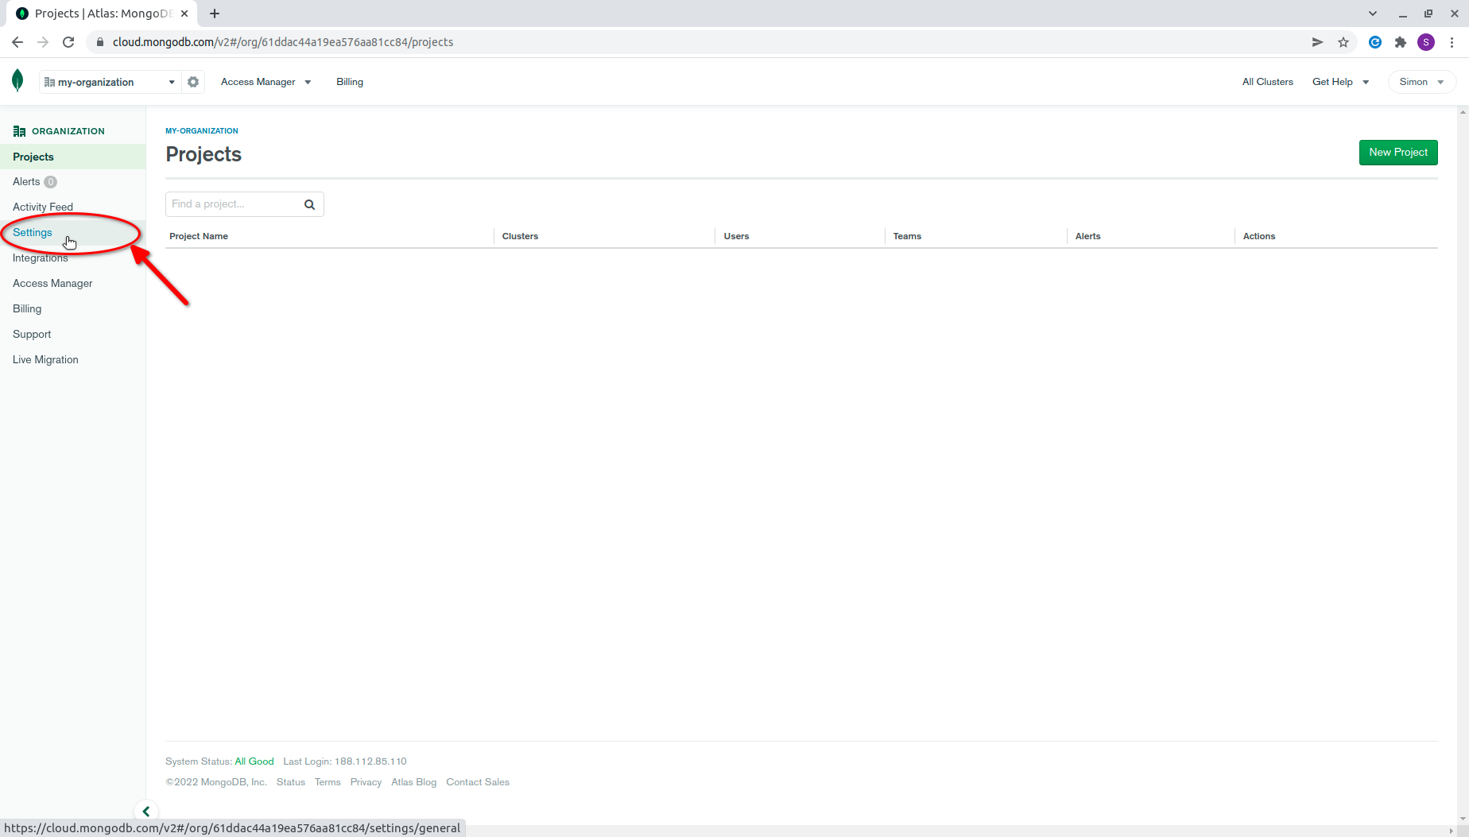This screenshot has width=1469, height=837.
Task: Open Chrome profile avatar S
Action: point(1426,42)
